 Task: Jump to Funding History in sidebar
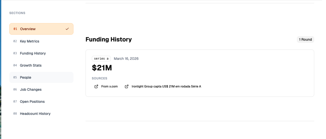(x=33, y=53)
